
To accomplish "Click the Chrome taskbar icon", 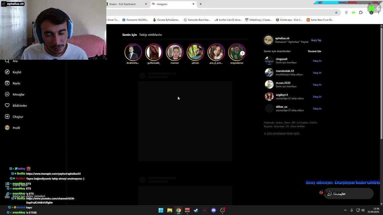I will coord(178,210).
